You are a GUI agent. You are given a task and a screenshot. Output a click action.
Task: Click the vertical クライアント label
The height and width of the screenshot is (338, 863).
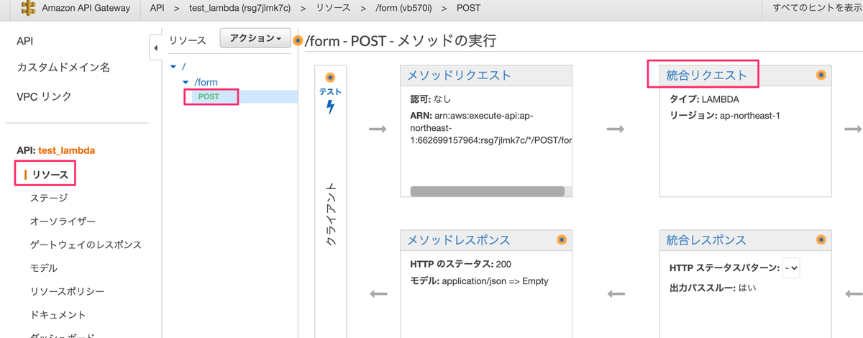point(330,216)
